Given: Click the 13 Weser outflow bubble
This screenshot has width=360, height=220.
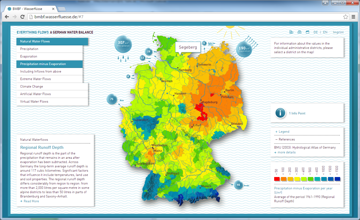Looking at the screenshot, I should [143, 58].
